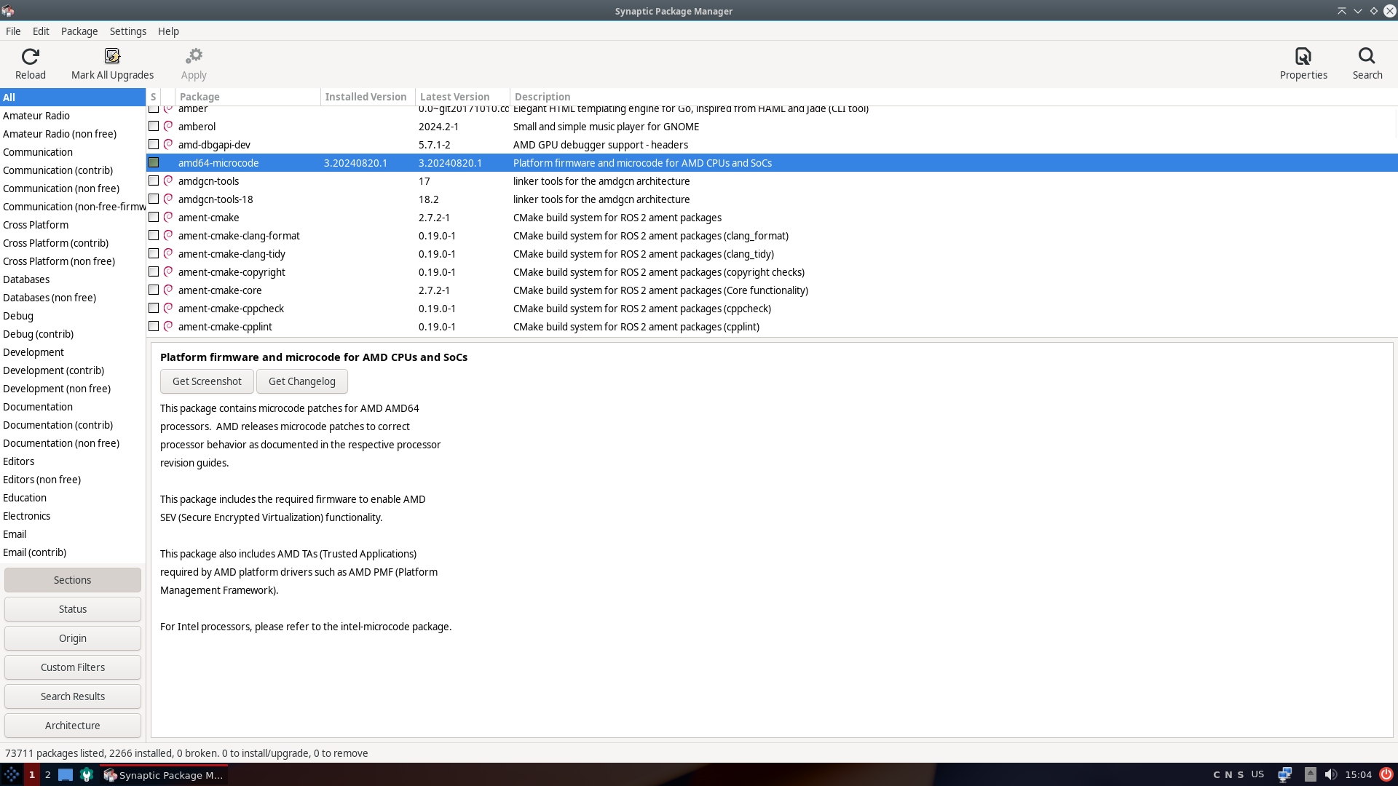Open the Package menu
The height and width of the screenshot is (786, 1398).
[x=79, y=31]
